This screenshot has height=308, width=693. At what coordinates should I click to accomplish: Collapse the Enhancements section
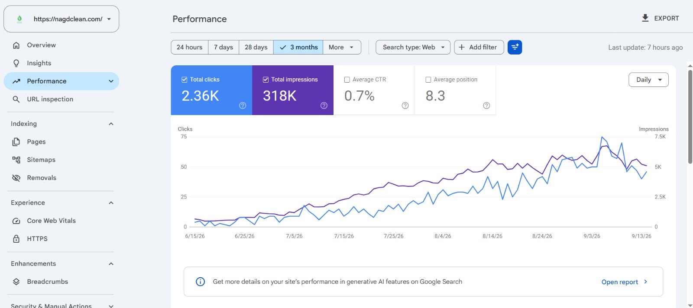coord(111,264)
